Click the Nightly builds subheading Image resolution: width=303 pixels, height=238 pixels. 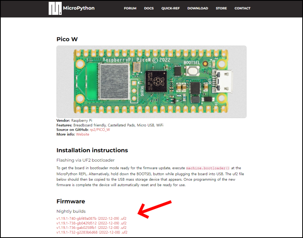71,211
